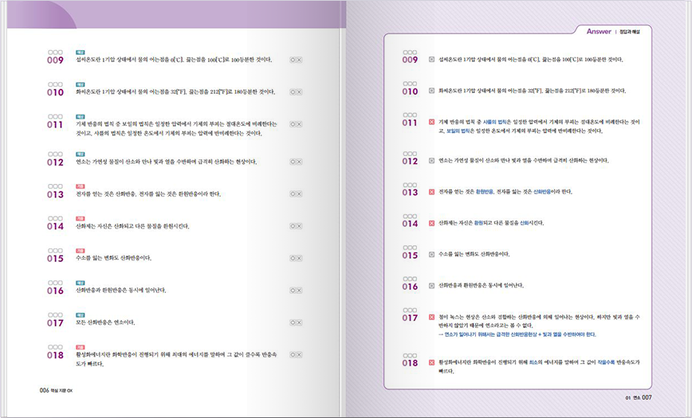Click the 정답과 해설 label next to Answer
Screen dimensions: 692x418
point(635,32)
